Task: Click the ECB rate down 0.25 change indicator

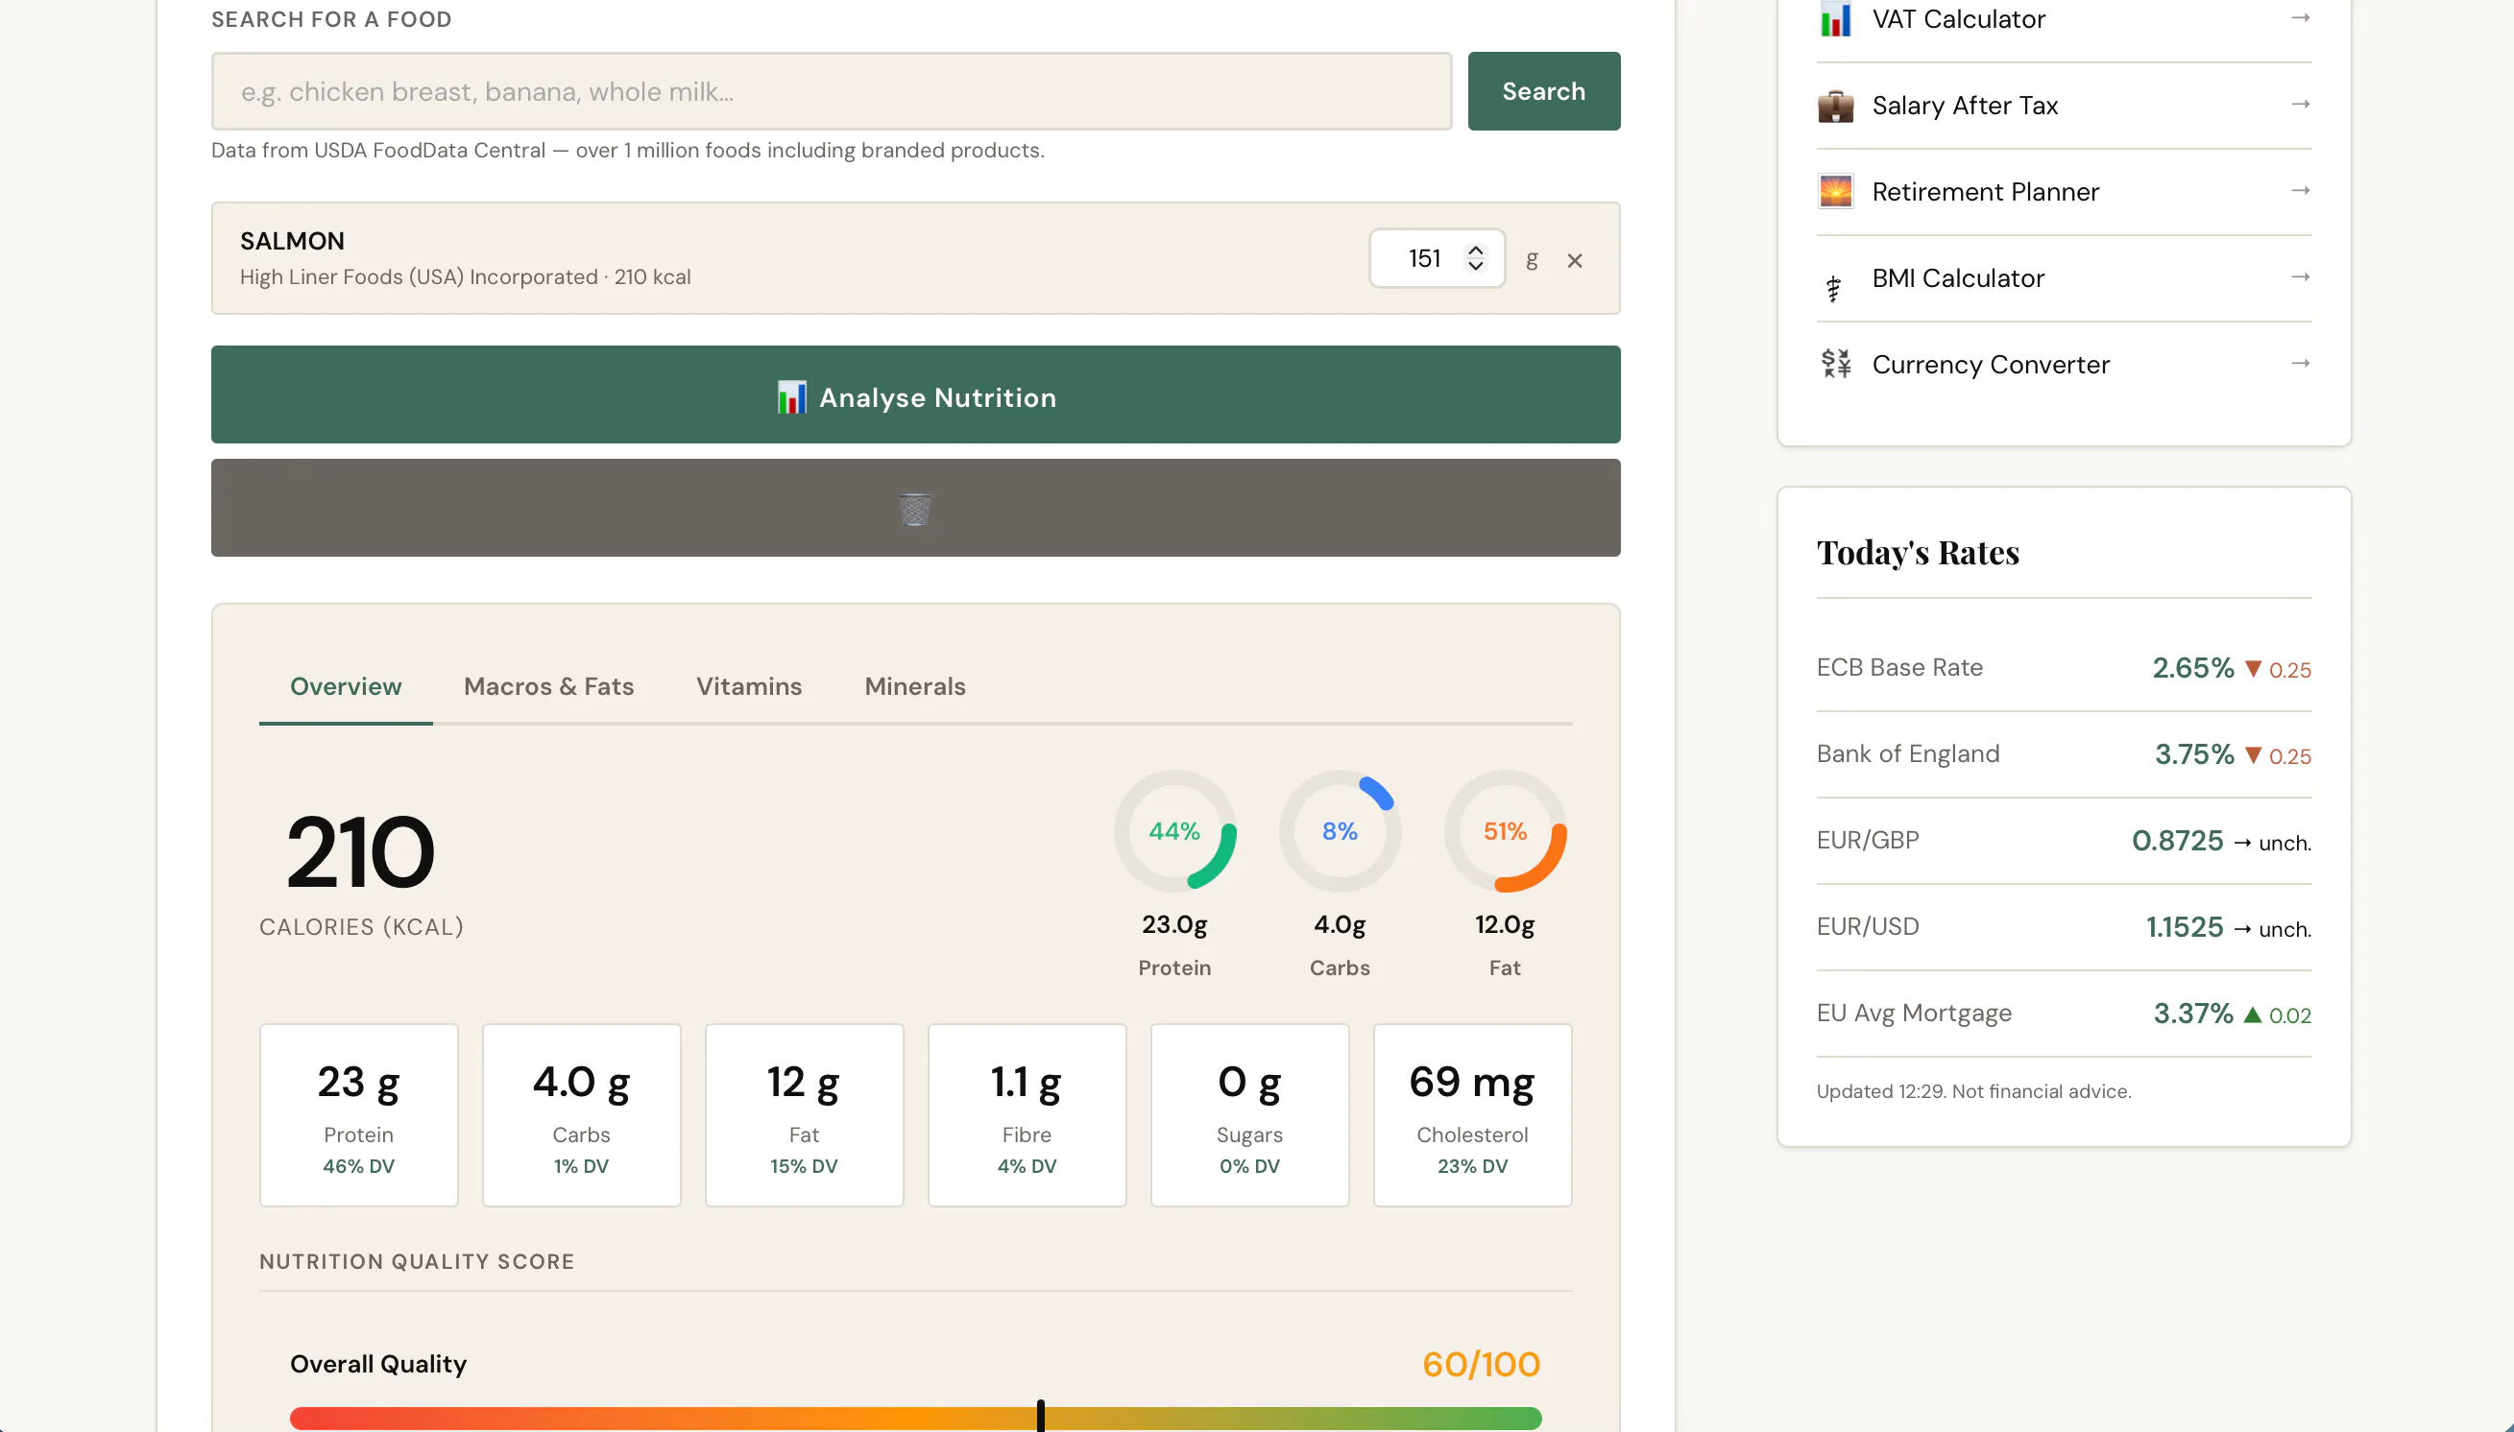Action: (2278, 670)
